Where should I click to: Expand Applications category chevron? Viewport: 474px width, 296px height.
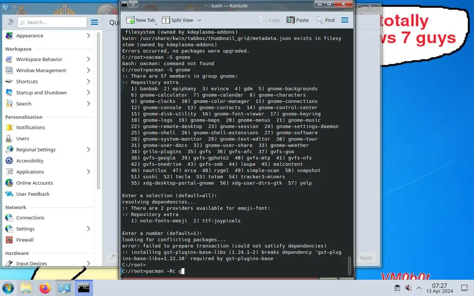click(x=88, y=172)
